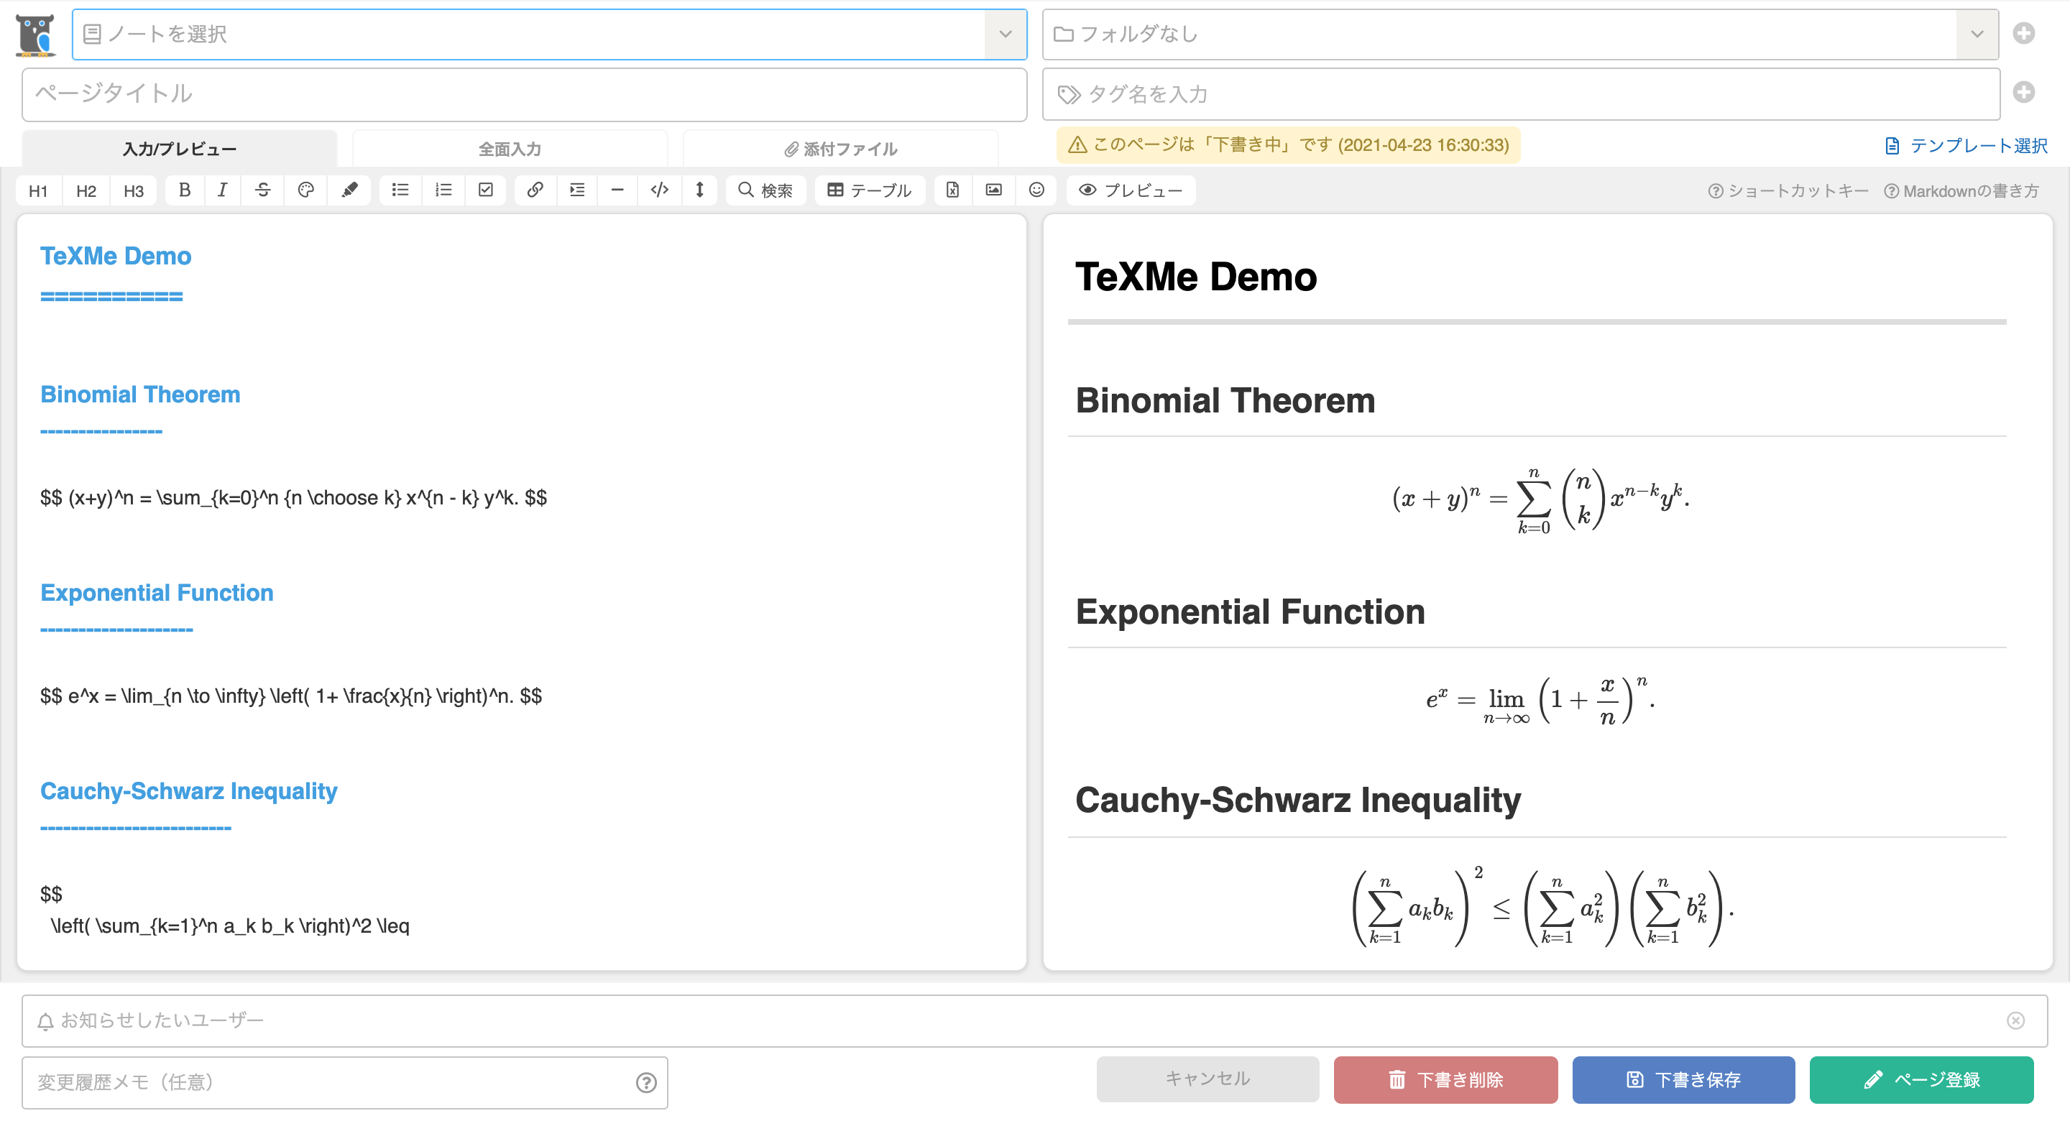Open the ノートを選択 note dropdown
The height and width of the screenshot is (1121, 2070).
[1005, 34]
